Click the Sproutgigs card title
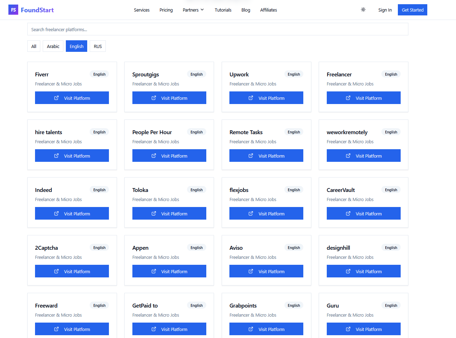Image resolution: width=456 pixels, height=338 pixels. (x=146, y=74)
